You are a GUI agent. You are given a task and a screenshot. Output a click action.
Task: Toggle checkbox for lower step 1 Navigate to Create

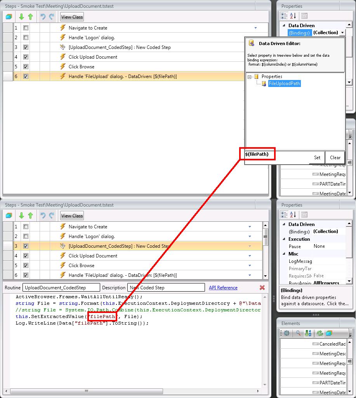point(26,227)
